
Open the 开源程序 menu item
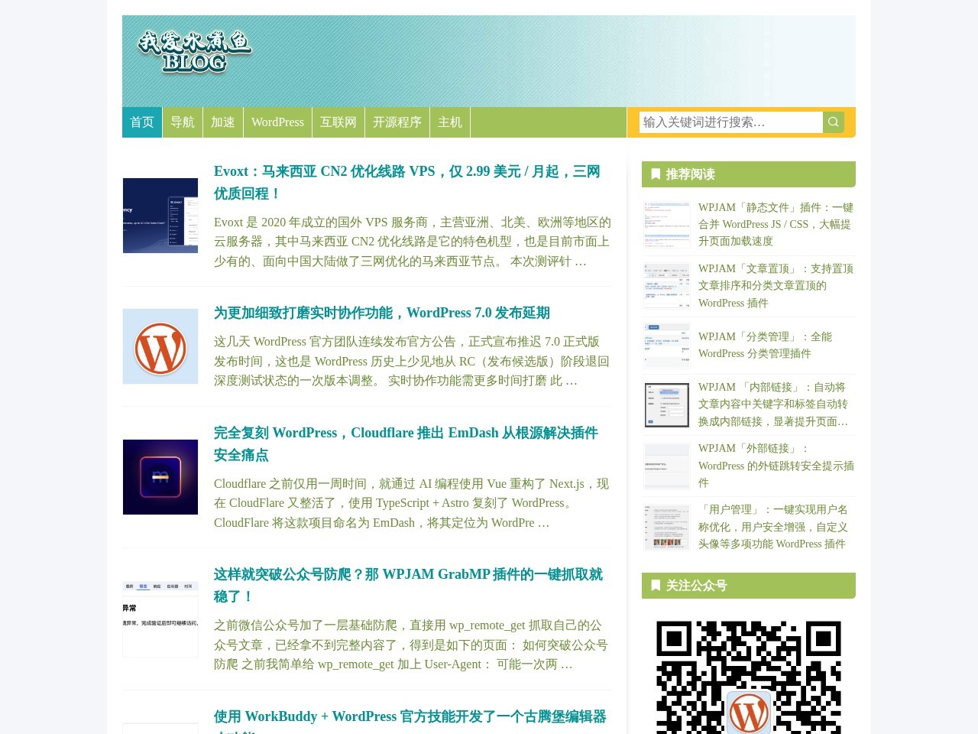click(397, 122)
